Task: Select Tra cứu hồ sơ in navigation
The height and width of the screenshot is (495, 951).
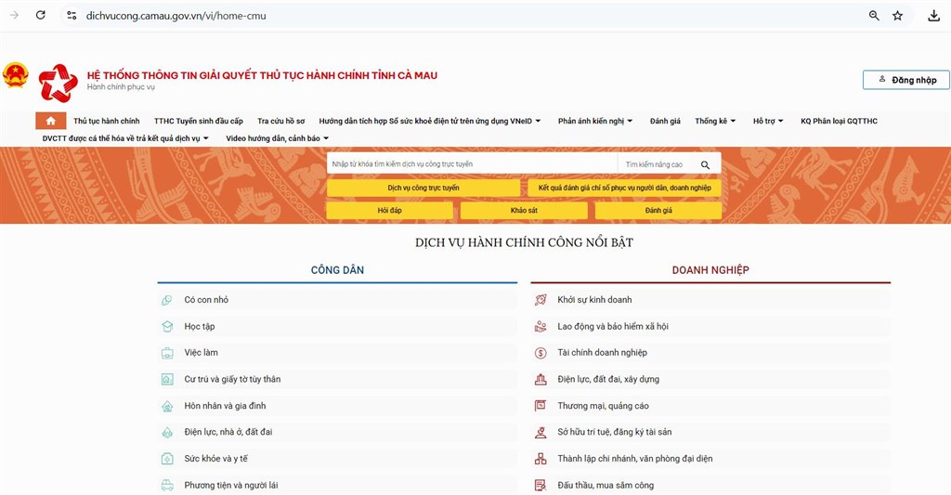Action: pyautogui.click(x=280, y=121)
